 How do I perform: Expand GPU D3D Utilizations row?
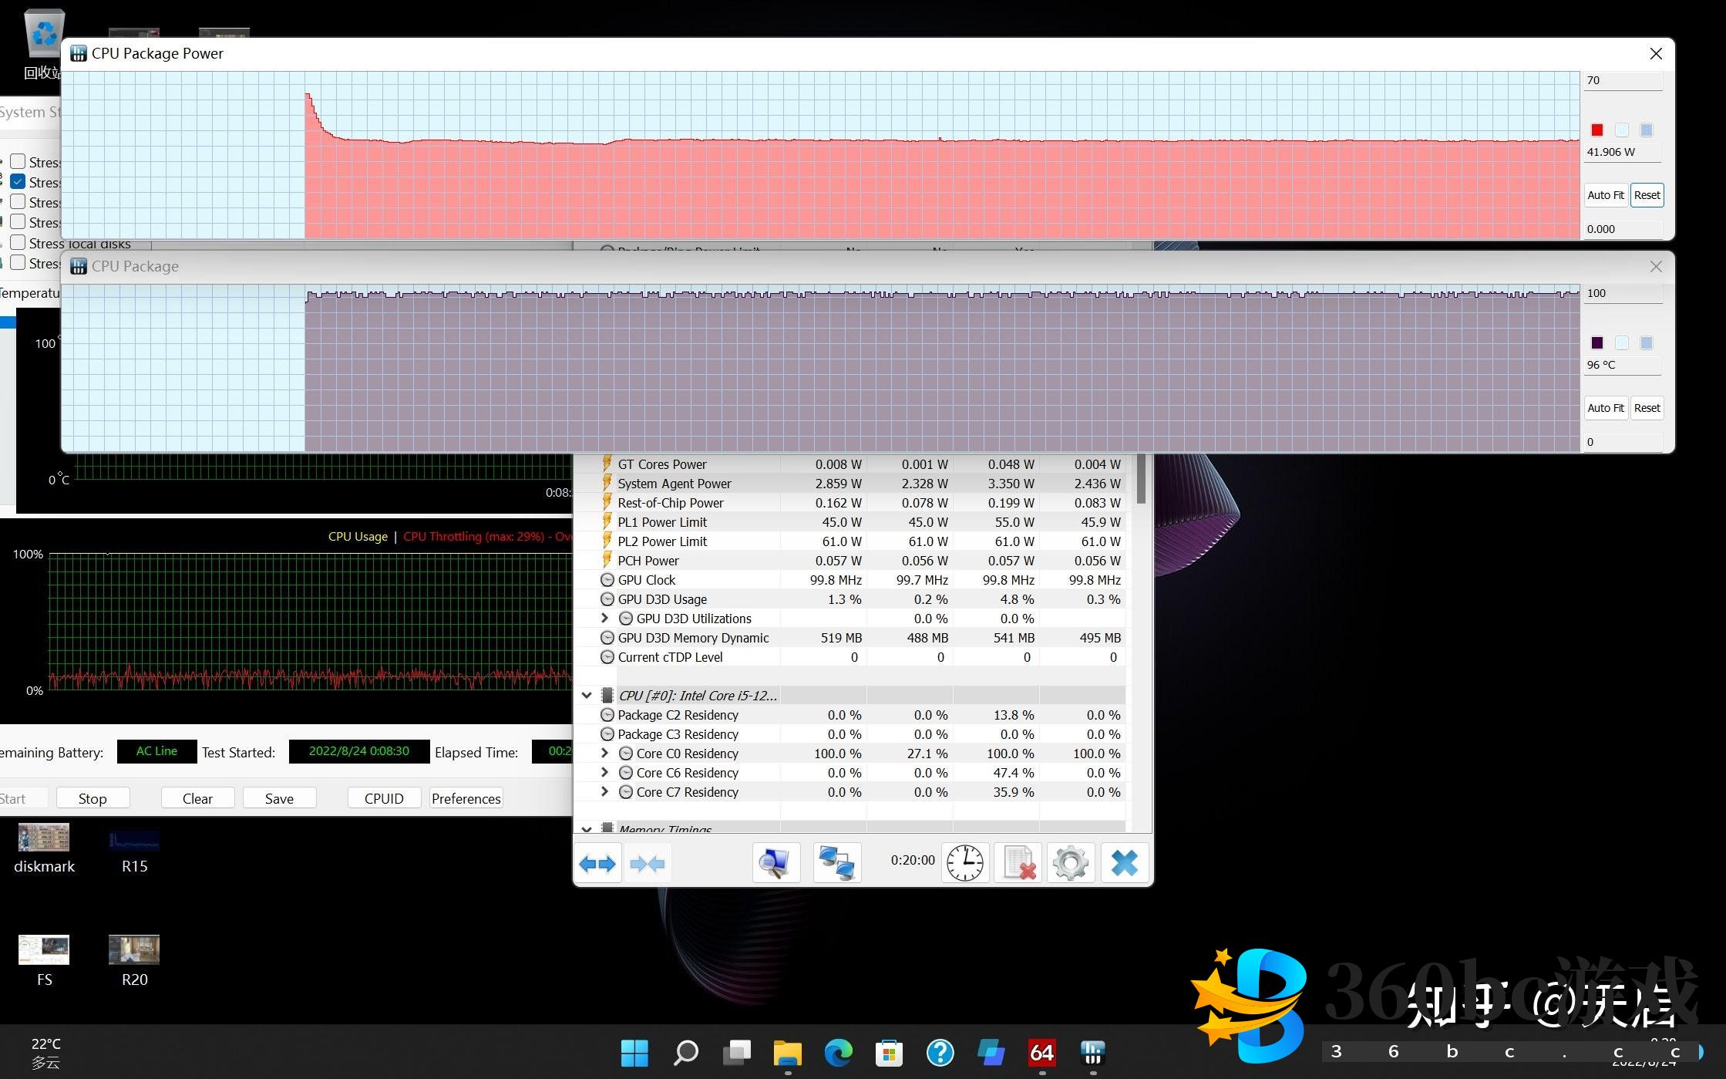pos(605,618)
